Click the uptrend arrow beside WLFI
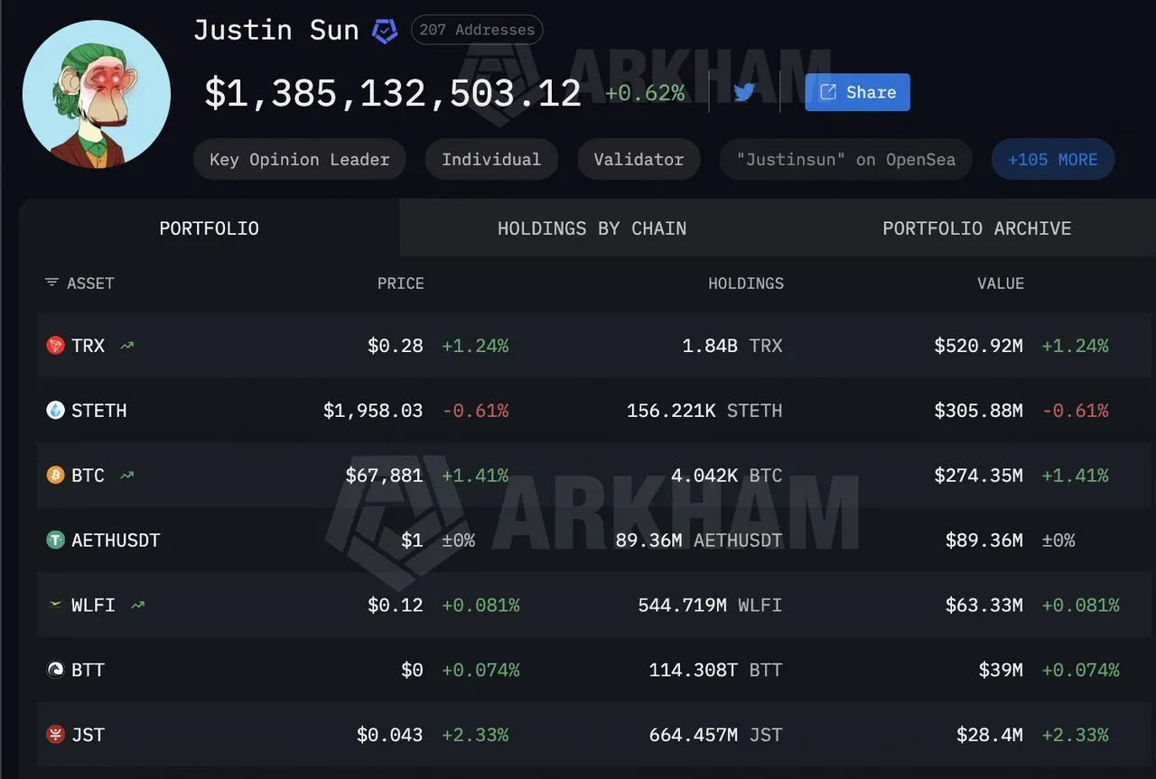 coord(137,604)
